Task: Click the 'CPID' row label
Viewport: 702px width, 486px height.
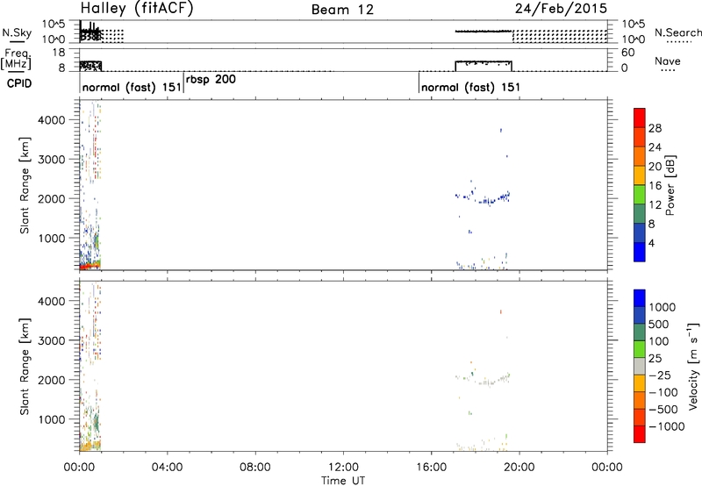Action: [19, 83]
